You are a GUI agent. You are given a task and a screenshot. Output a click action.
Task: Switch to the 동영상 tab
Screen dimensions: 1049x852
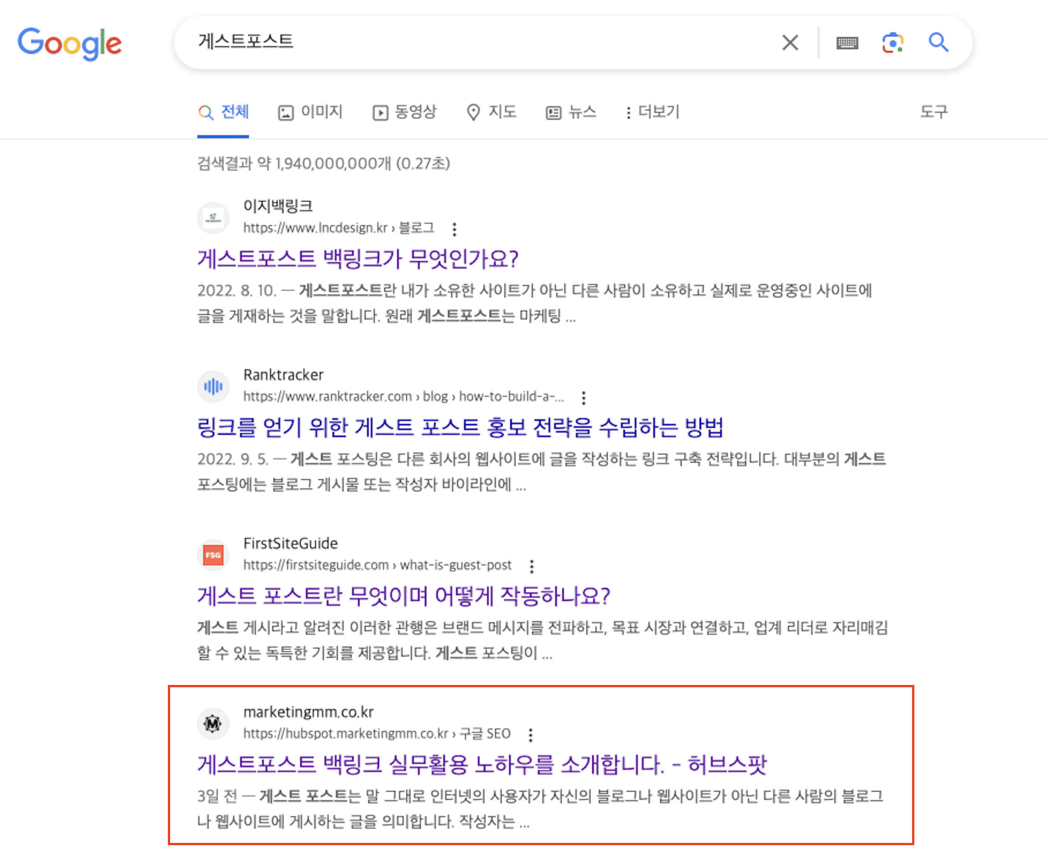click(404, 112)
